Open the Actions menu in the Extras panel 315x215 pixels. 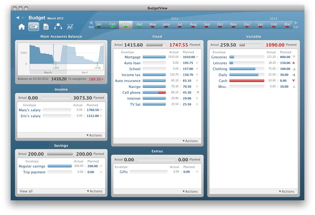[191, 191]
